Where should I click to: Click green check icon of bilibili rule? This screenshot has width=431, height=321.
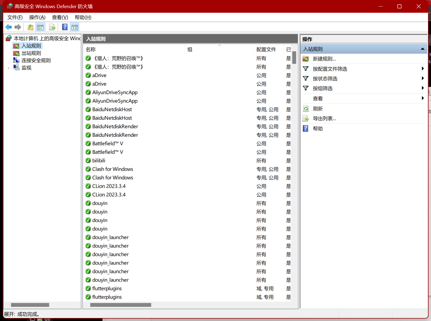click(88, 161)
